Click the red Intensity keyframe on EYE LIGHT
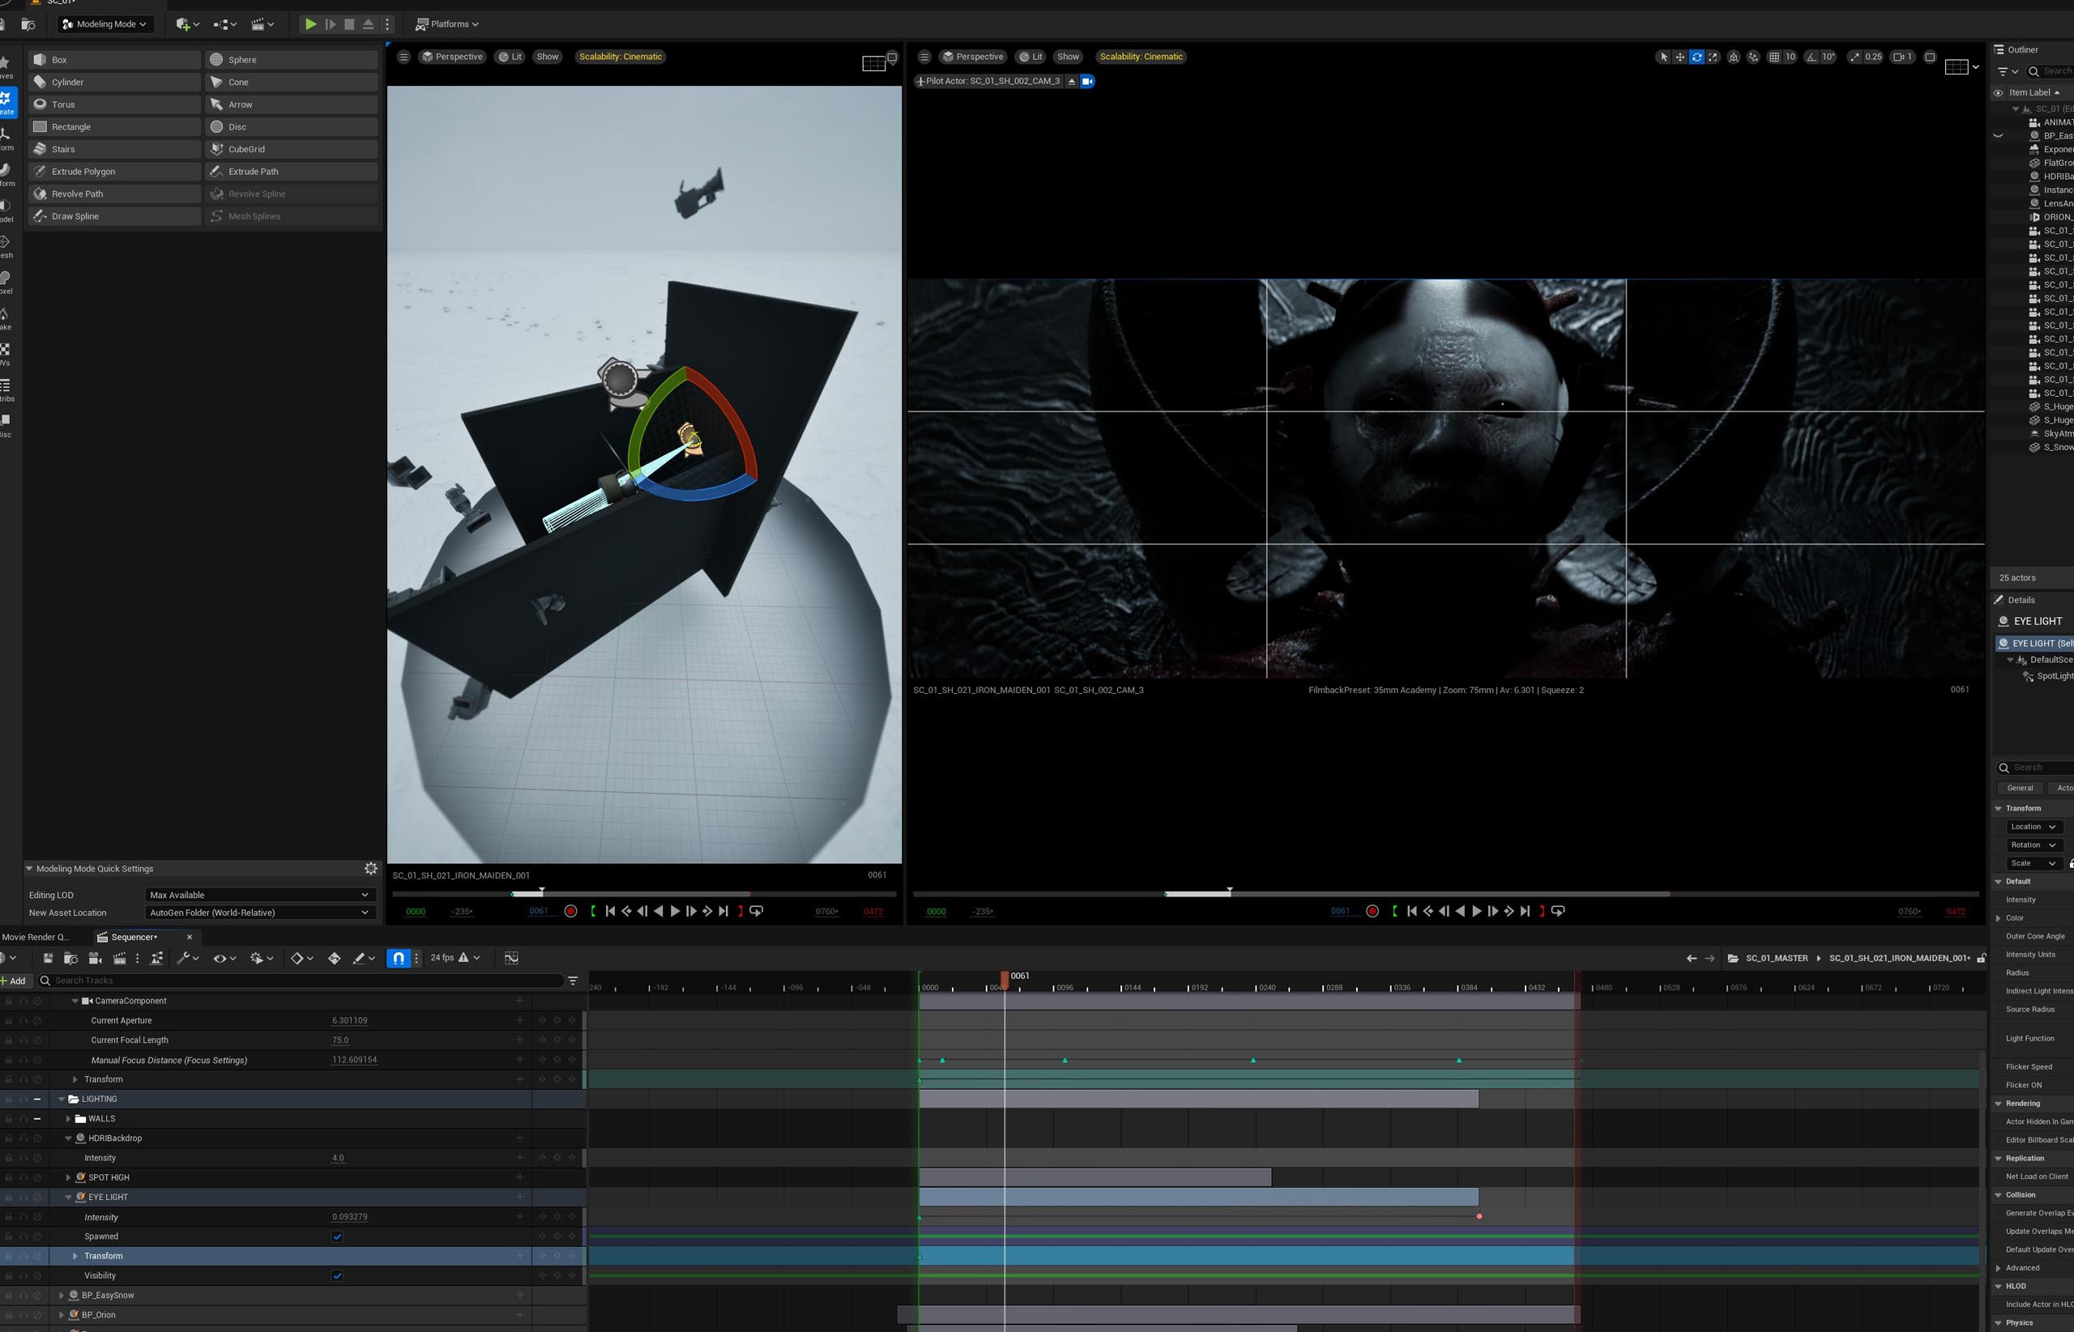Image resolution: width=2074 pixels, height=1332 pixels. coord(1479,1217)
